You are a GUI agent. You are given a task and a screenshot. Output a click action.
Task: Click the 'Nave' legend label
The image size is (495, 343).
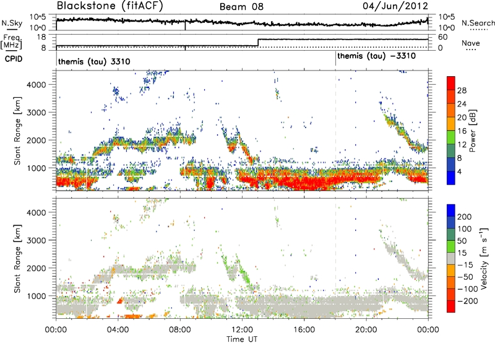[471, 43]
